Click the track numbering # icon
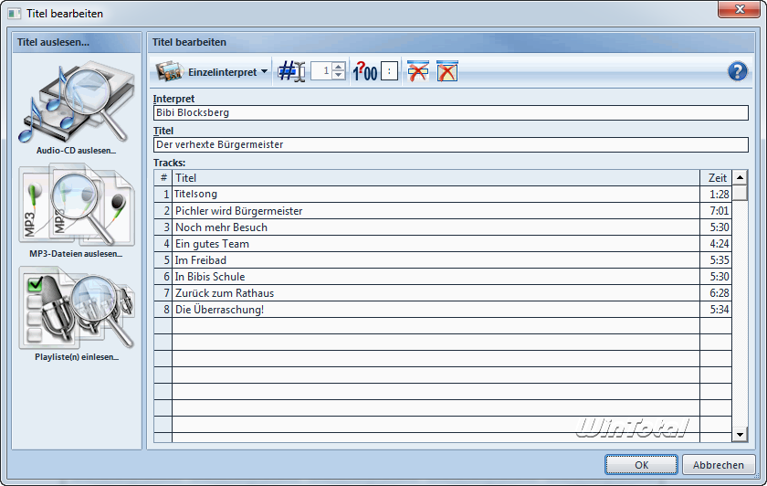The height and width of the screenshot is (486, 767). 291,72
